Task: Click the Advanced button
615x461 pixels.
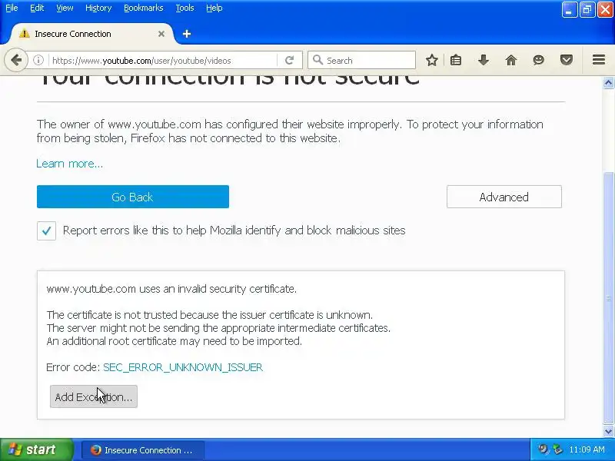Action: tap(504, 197)
